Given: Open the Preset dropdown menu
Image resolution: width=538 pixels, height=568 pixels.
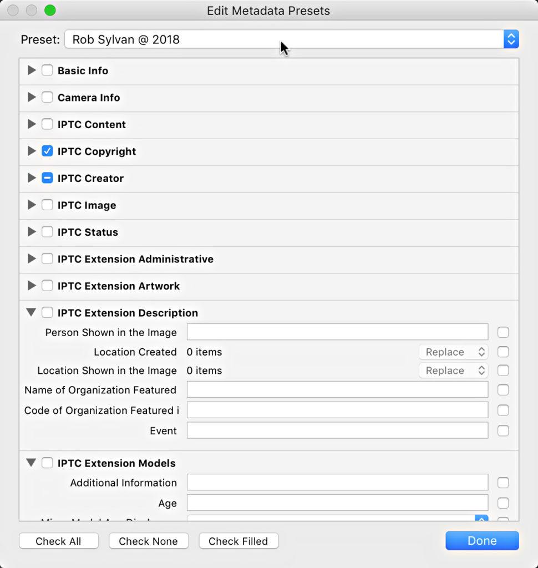Looking at the screenshot, I should (x=291, y=39).
